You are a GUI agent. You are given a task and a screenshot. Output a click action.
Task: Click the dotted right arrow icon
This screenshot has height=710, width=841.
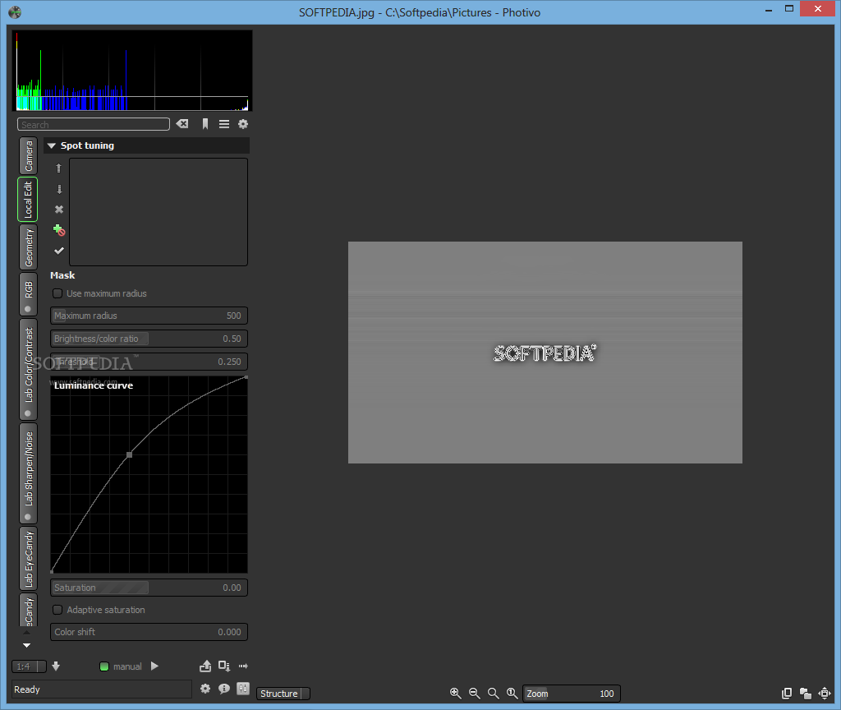click(243, 666)
